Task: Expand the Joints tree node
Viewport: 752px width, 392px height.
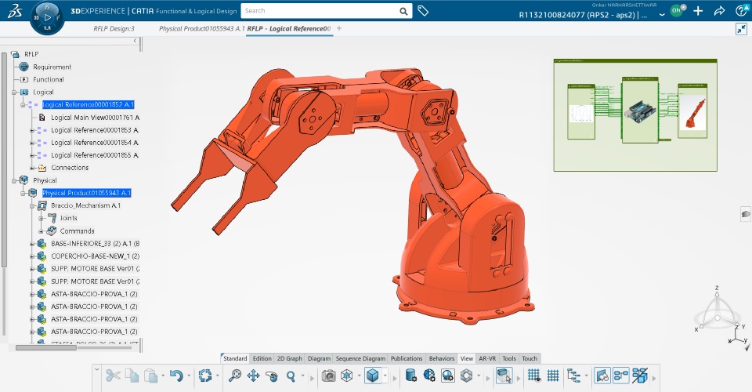Action: pyautogui.click(x=41, y=218)
